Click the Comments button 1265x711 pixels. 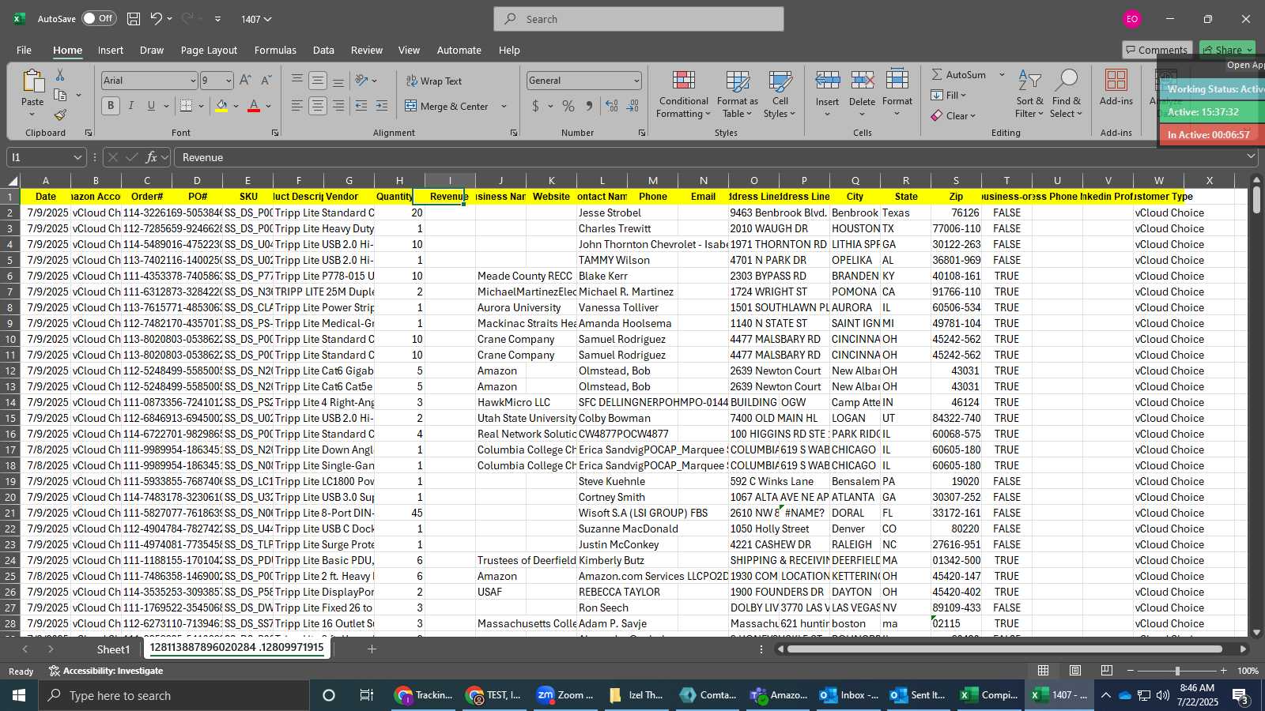(1157, 50)
